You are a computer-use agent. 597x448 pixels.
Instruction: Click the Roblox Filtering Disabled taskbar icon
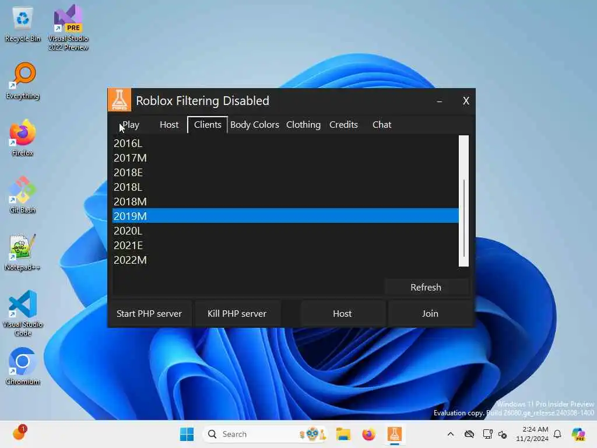coord(395,434)
